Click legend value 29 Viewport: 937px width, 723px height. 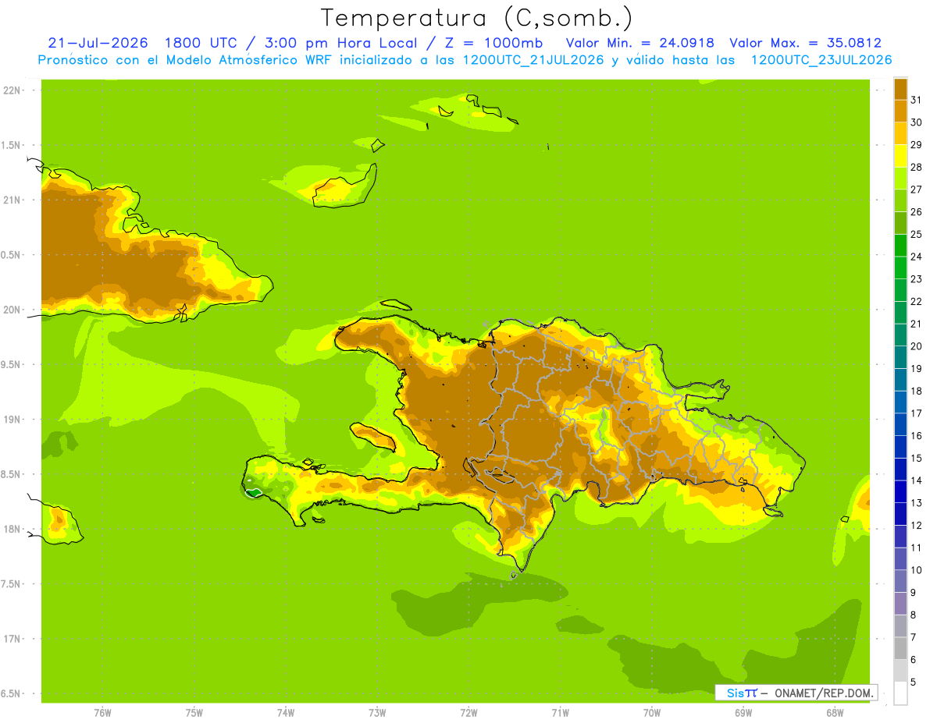[916, 144]
